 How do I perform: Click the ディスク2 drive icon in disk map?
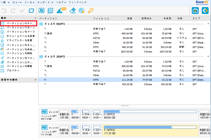tap(44, 127)
